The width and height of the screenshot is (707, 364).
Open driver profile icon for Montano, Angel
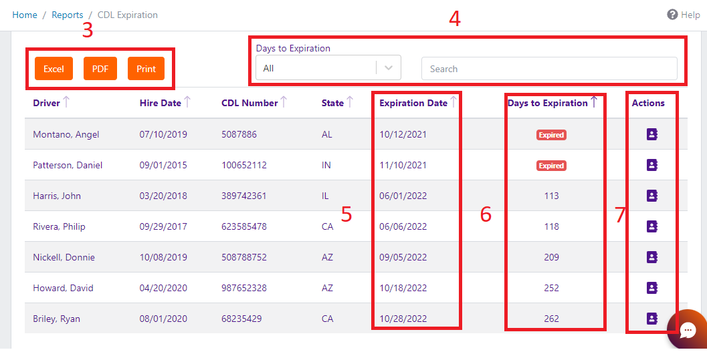[652, 134]
